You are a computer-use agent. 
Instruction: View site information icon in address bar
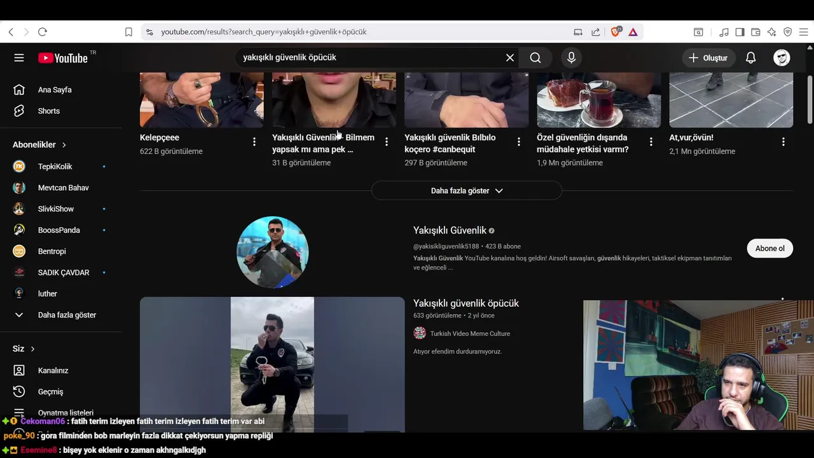tap(149, 32)
